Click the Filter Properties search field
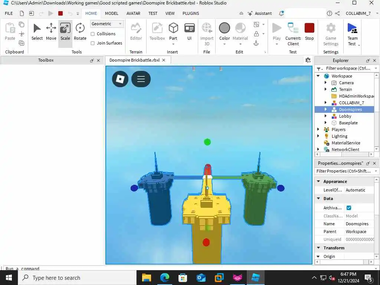 (344, 171)
